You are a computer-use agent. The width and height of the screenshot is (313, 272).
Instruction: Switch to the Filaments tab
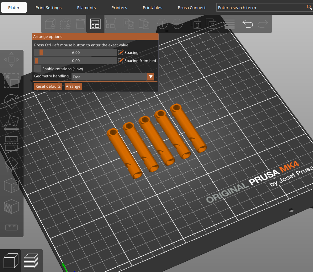pos(86,8)
